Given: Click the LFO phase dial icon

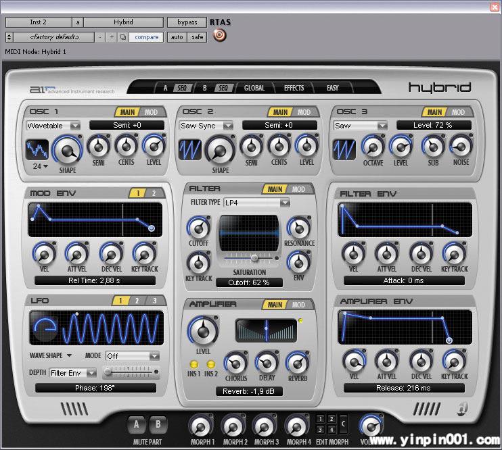Looking at the screenshot, I should 45,328.
